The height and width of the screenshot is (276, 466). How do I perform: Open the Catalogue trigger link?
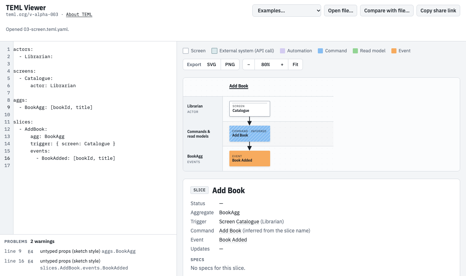click(x=248, y=222)
